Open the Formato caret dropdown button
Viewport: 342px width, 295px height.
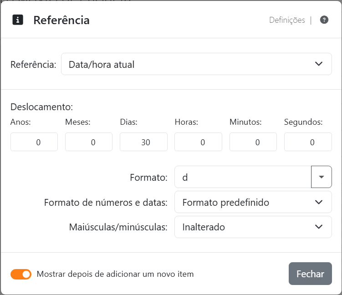tap(322, 177)
